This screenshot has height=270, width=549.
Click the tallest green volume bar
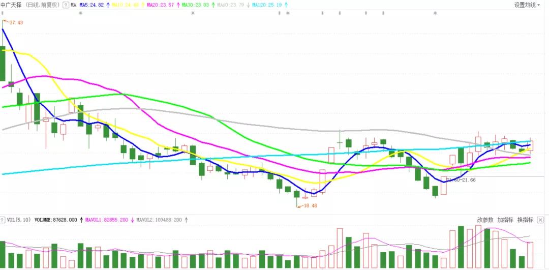click(461, 247)
